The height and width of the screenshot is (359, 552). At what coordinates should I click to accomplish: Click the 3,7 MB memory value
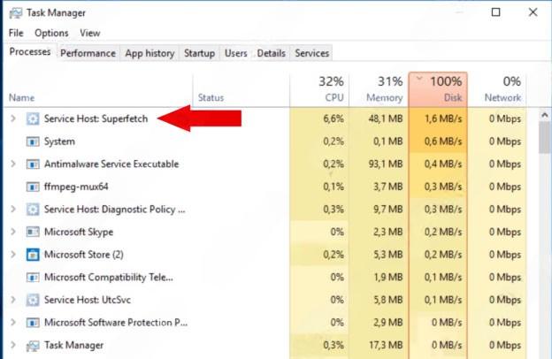[x=388, y=187]
